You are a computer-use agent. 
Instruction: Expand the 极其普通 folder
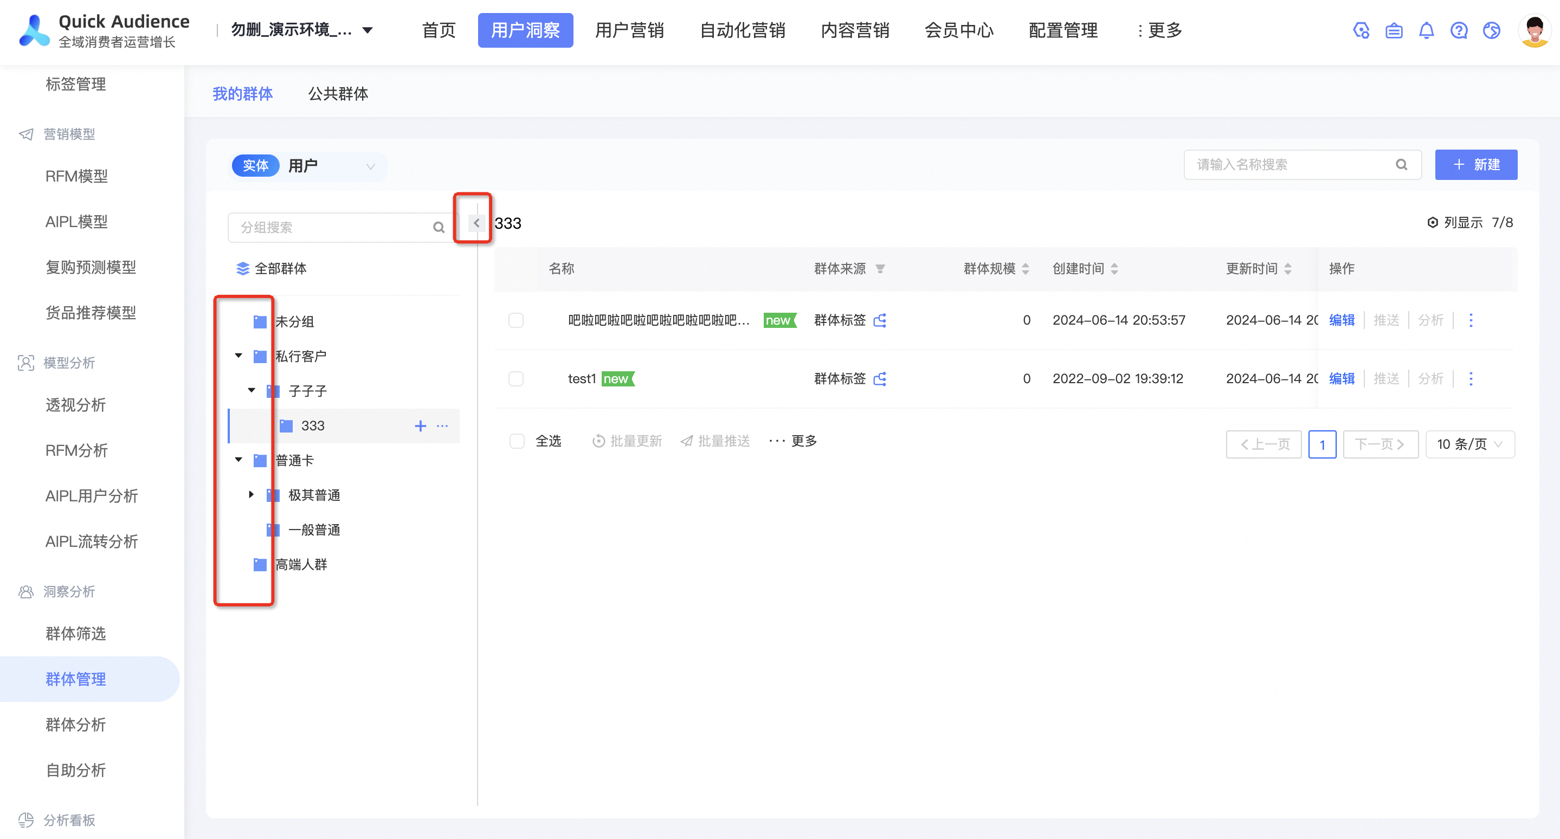click(x=252, y=494)
